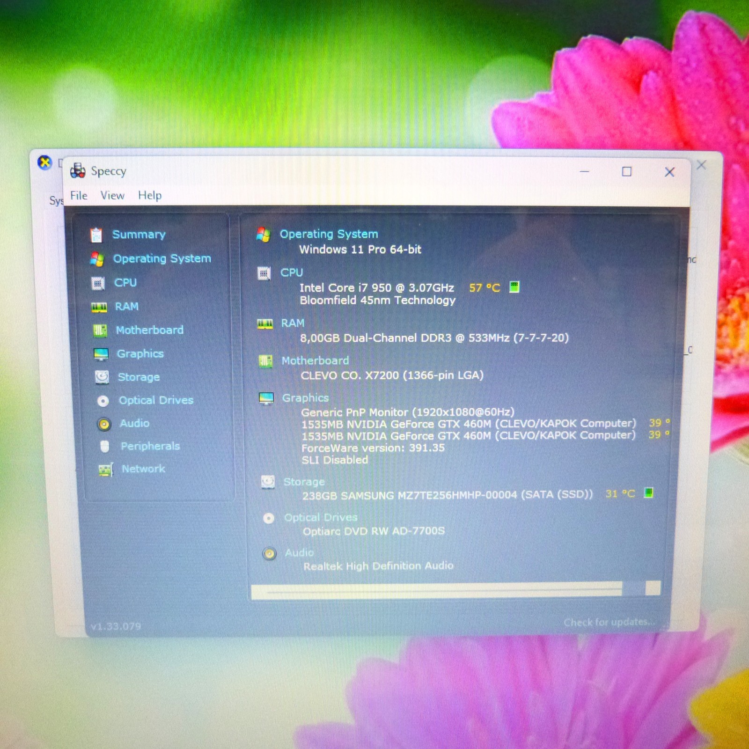This screenshot has width=749, height=749.
Task: Select Operating System in the sidebar
Action: click(162, 258)
